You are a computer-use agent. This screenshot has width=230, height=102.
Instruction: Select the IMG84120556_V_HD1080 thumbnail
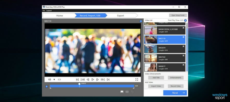point(151,30)
